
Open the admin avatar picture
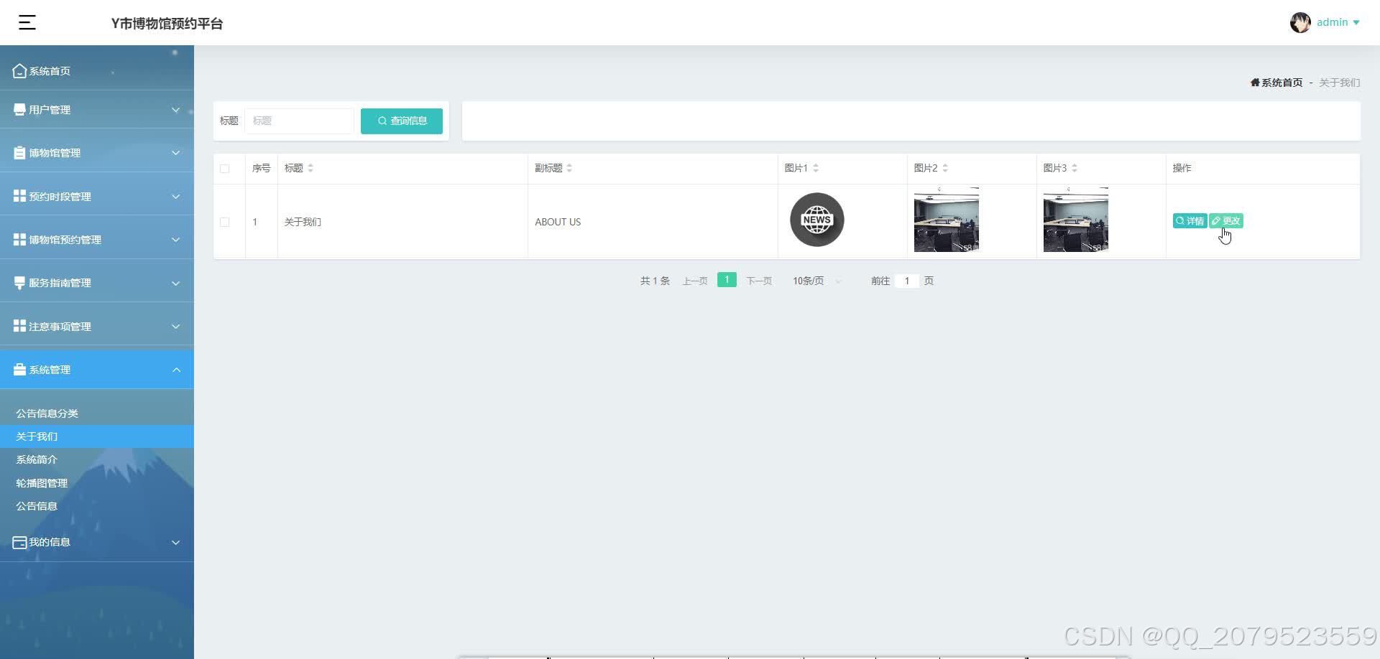click(1300, 22)
